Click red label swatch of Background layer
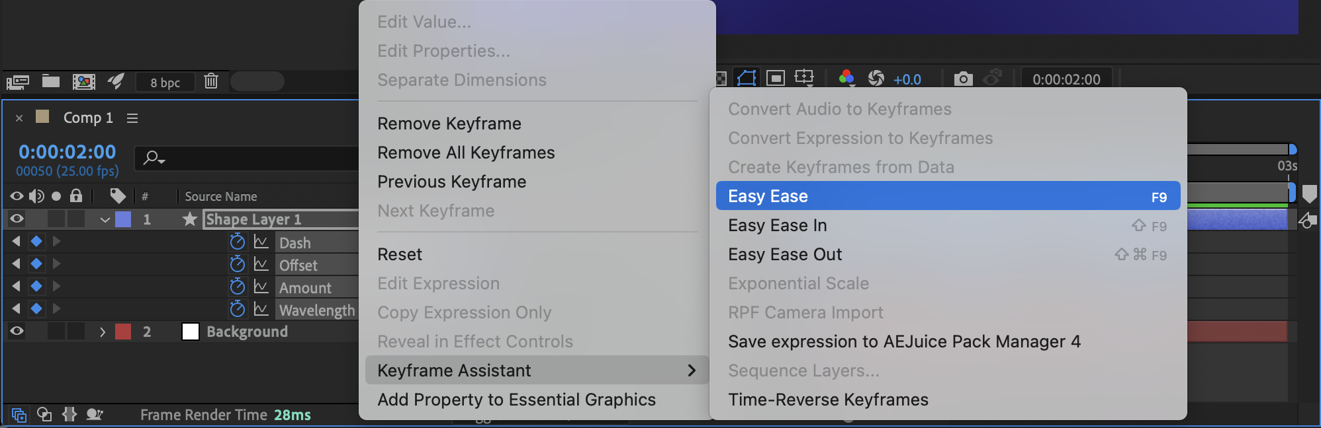Screen dimensions: 1321x428 tap(123, 332)
